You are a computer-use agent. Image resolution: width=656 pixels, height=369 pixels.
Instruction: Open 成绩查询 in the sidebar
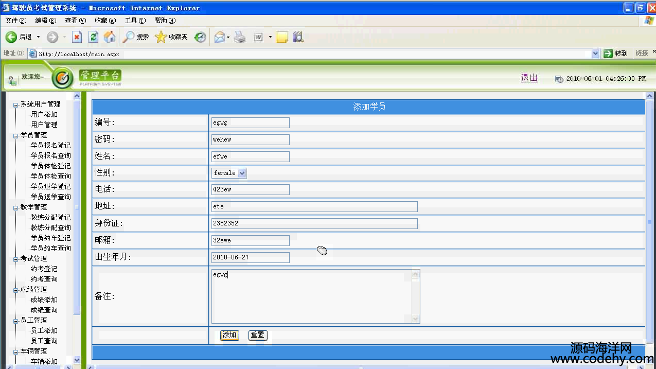(x=44, y=310)
